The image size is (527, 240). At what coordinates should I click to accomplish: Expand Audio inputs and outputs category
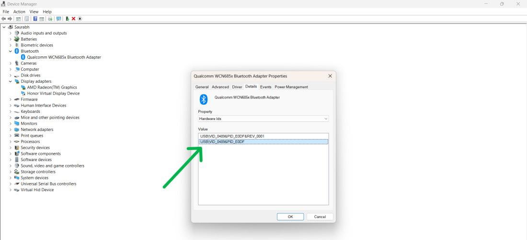tap(11, 33)
